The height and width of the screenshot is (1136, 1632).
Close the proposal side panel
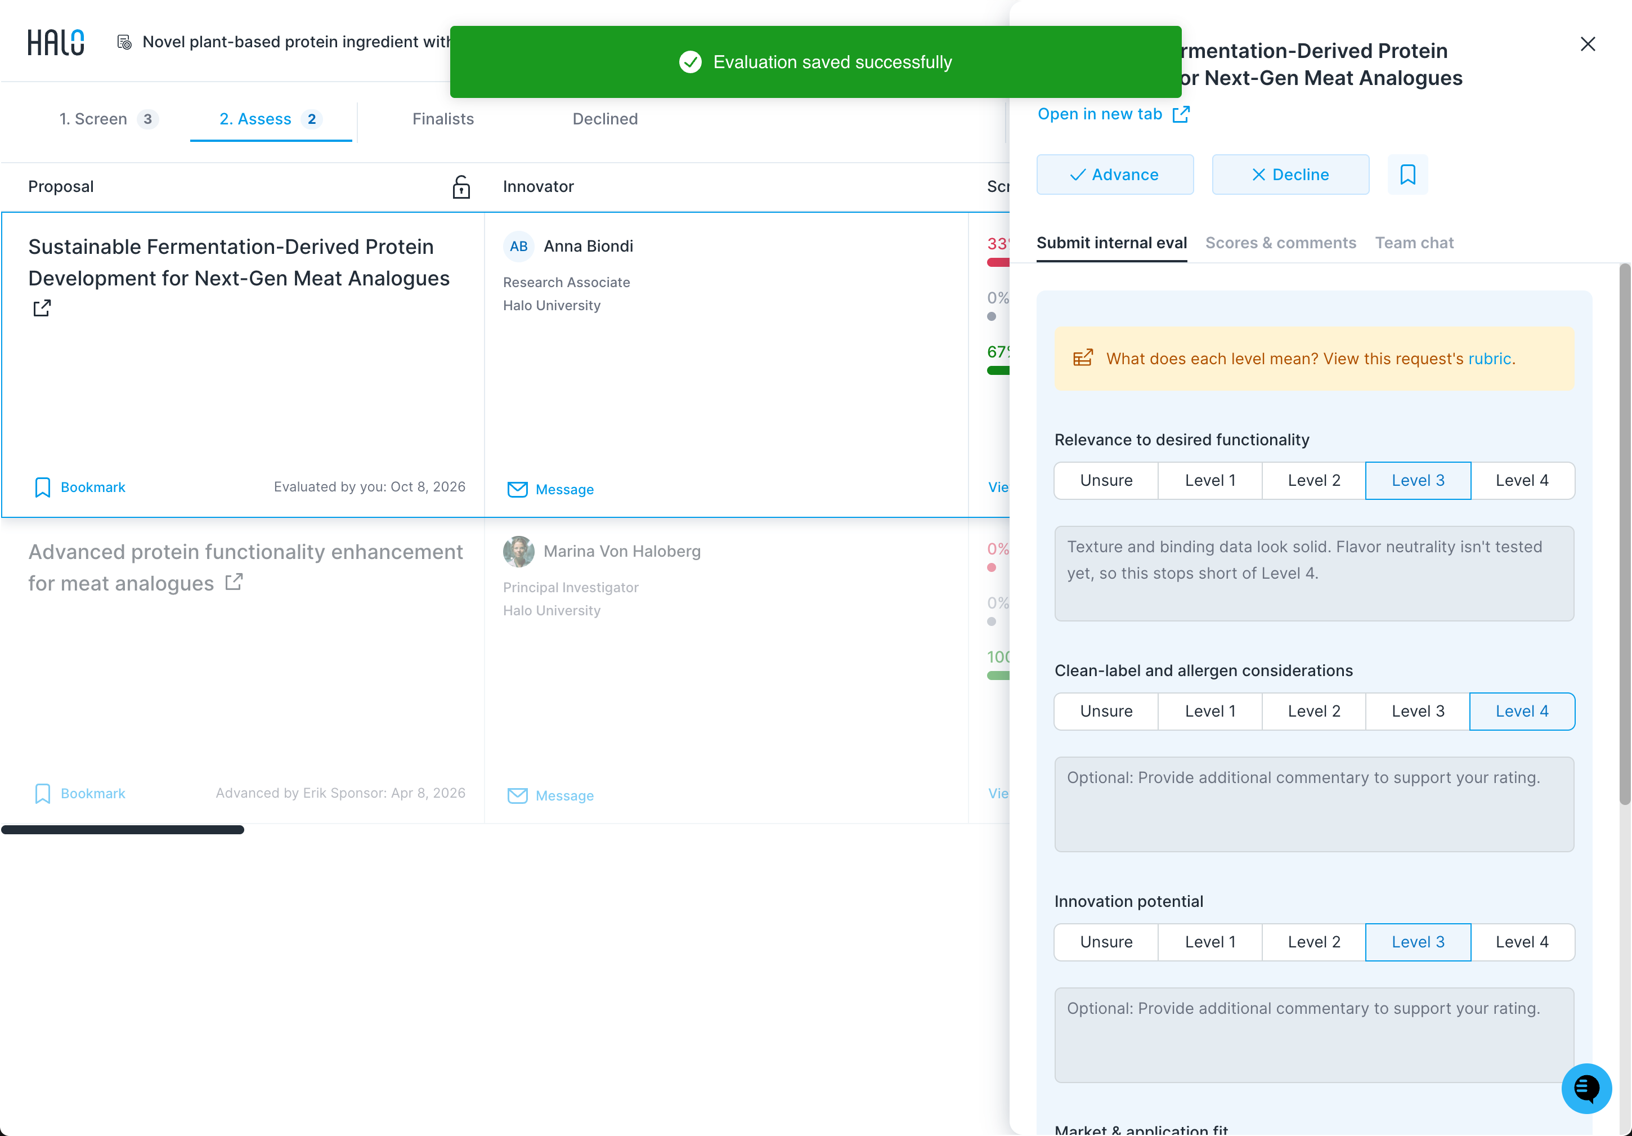[x=1587, y=44]
